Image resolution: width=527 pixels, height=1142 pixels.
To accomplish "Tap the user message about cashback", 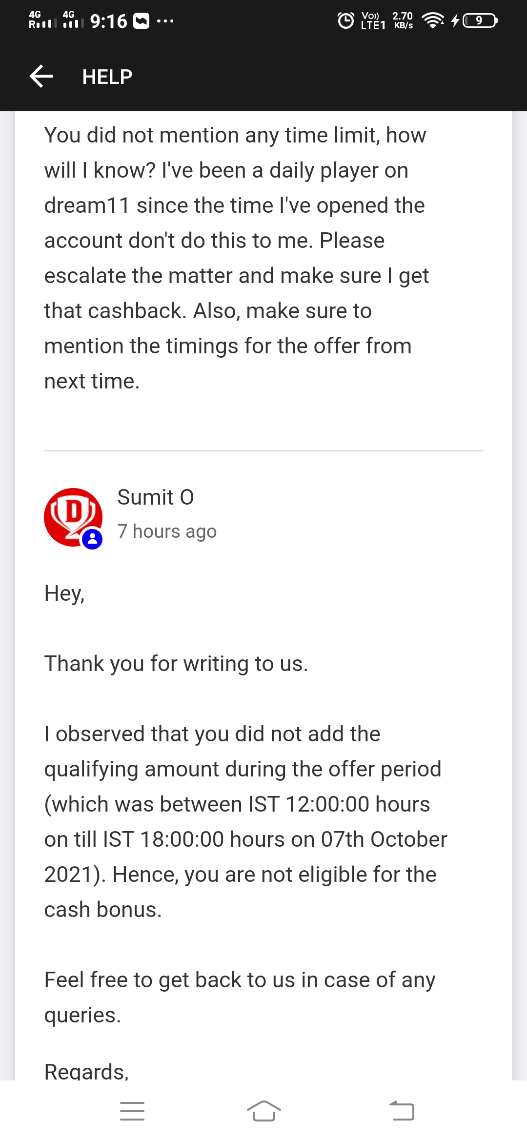I will (x=237, y=258).
